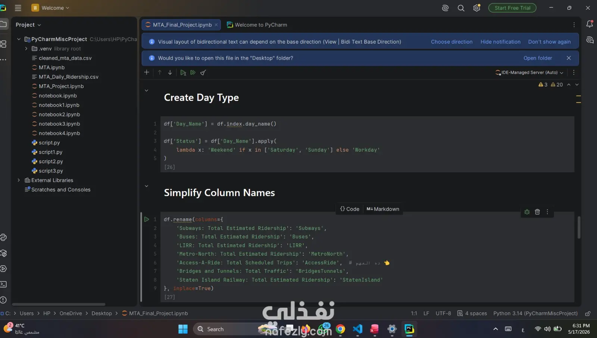Expand External Libraries node
This screenshot has width=597, height=338.
(x=19, y=180)
